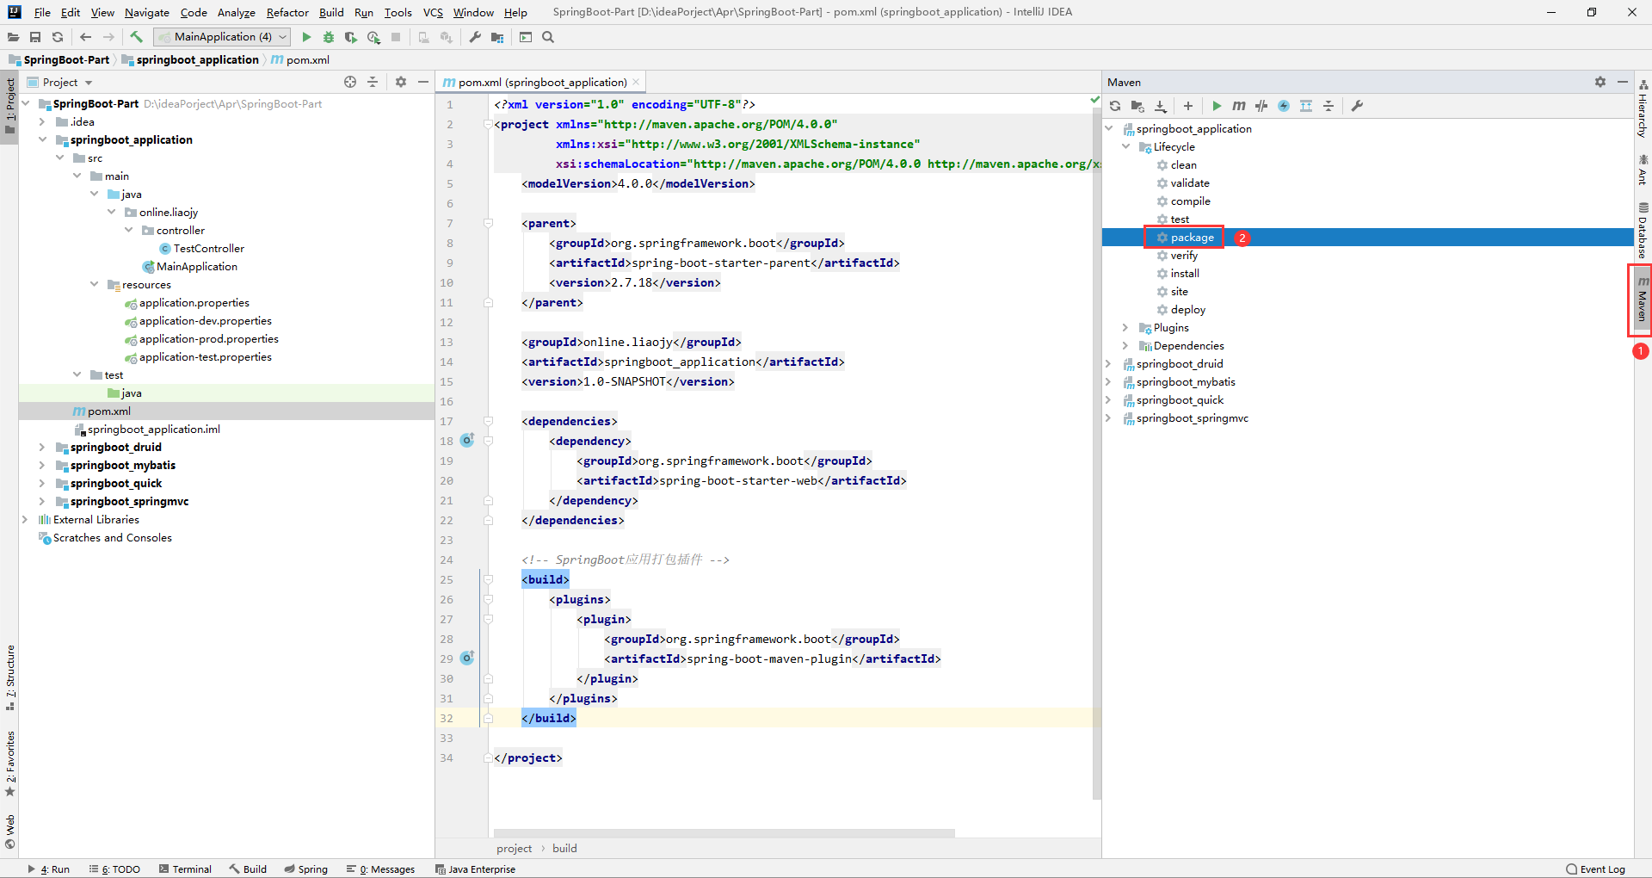Reimport all Maven projects icon
The width and height of the screenshot is (1652, 878).
pyautogui.click(x=1115, y=106)
